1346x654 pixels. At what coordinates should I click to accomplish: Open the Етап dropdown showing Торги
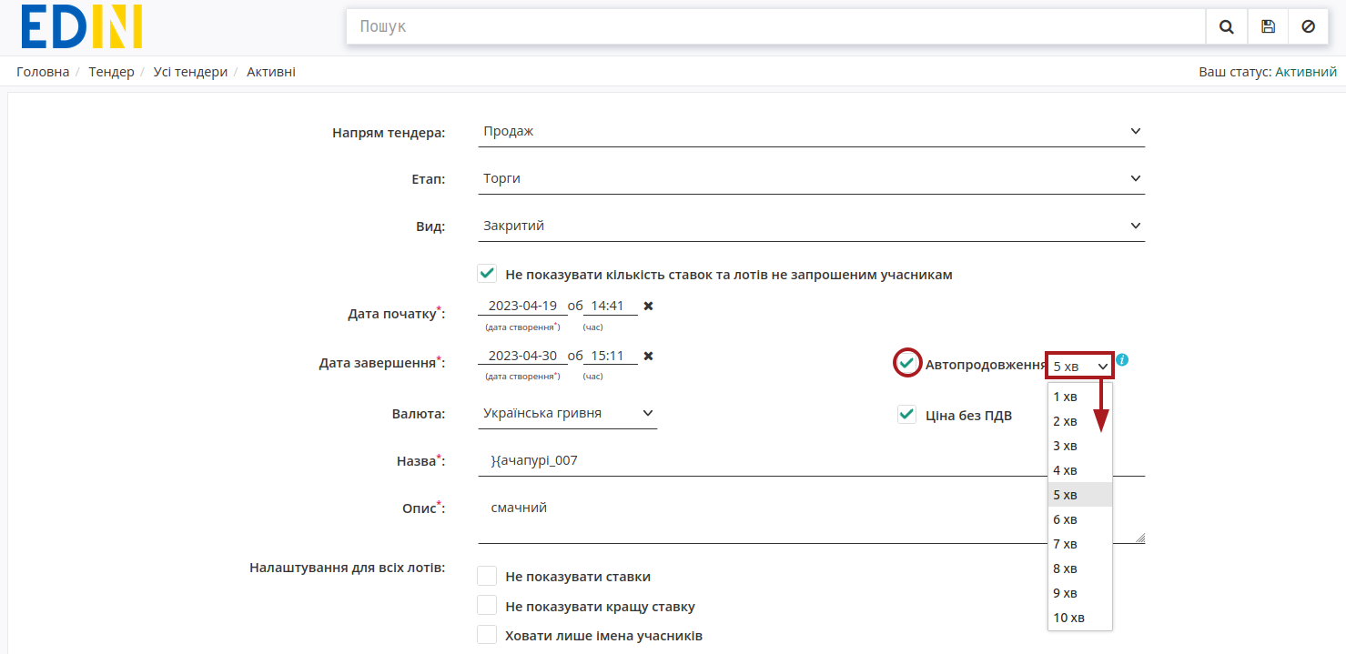click(x=811, y=179)
